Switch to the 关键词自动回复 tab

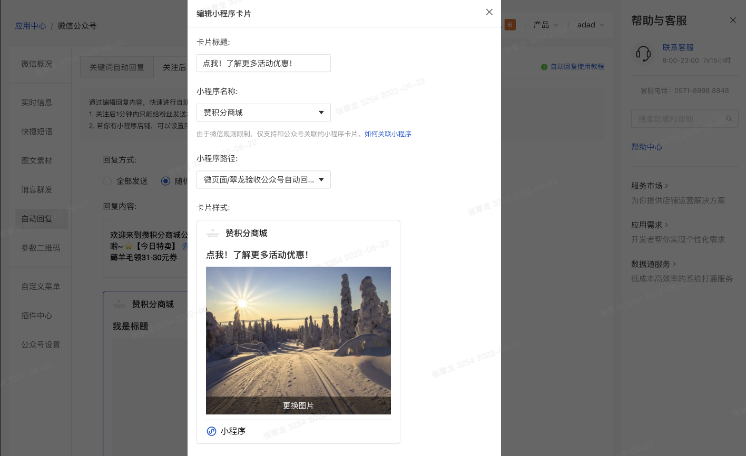pos(117,67)
